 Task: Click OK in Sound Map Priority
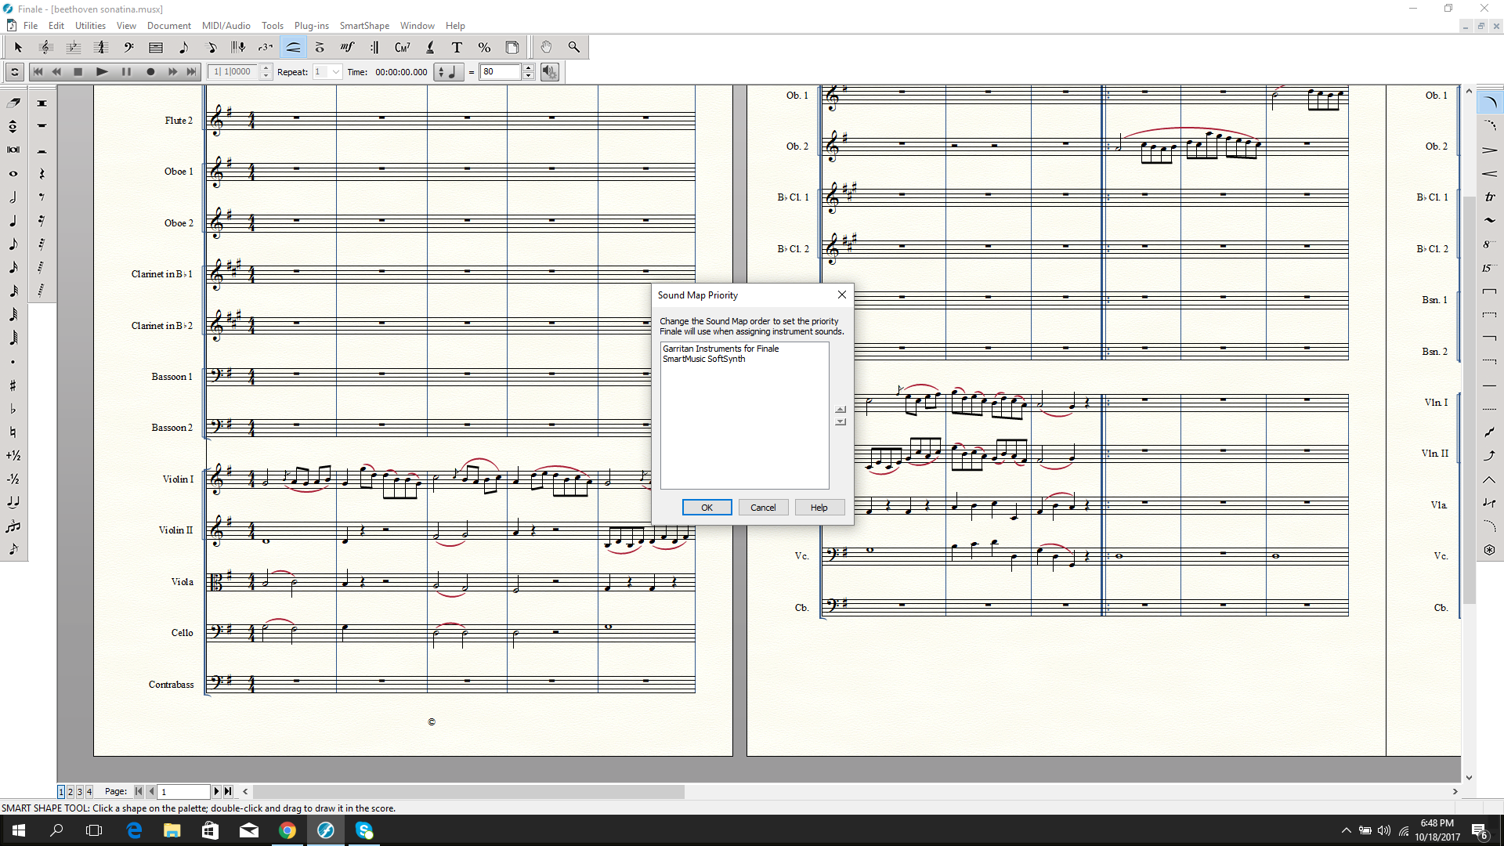707,508
